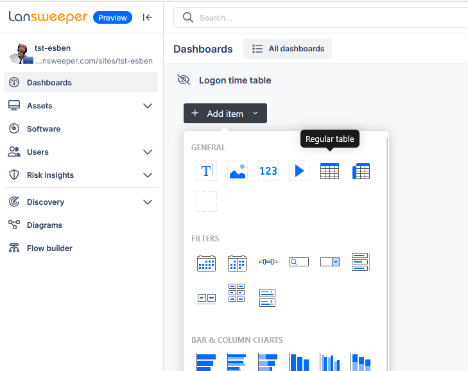Add the stacked horizontal bar chart

[268, 362]
